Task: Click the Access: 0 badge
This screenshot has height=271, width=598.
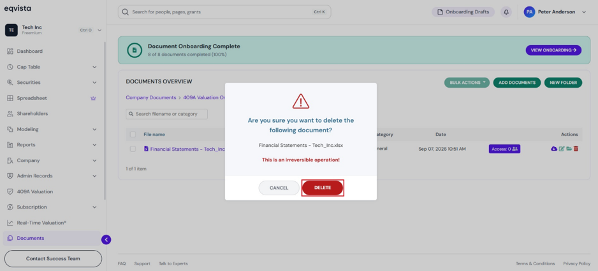Action: tap(504, 149)
